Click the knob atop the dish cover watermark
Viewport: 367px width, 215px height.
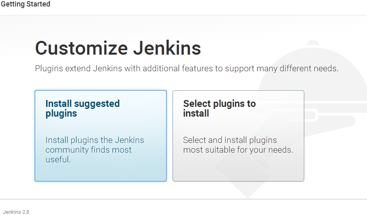tap(313, 43)
